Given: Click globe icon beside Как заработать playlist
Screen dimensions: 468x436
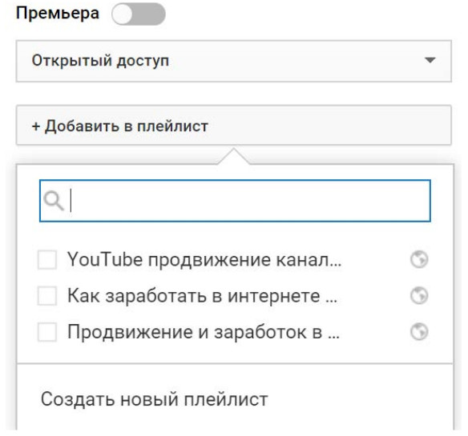Looking at the screenshot, I should (x=419, y=295).
